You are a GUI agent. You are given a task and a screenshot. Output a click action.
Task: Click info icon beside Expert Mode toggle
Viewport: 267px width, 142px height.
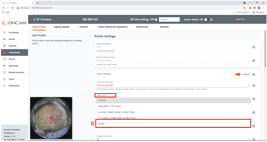(x=211, y=20)
